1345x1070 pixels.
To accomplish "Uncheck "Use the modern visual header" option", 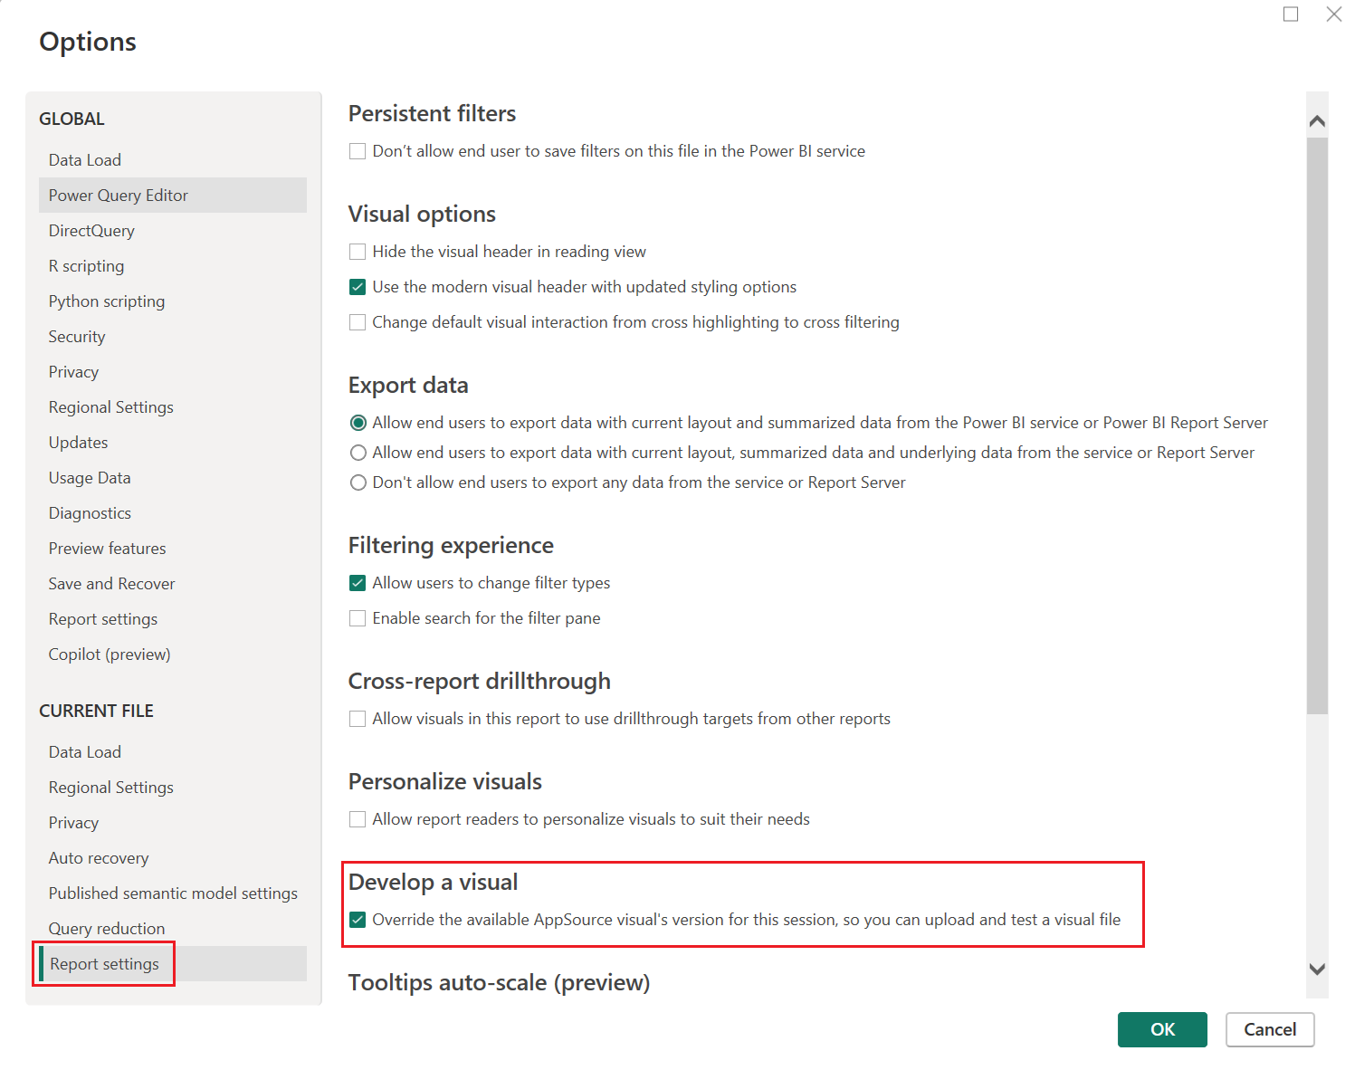I will tap(358, 287).
